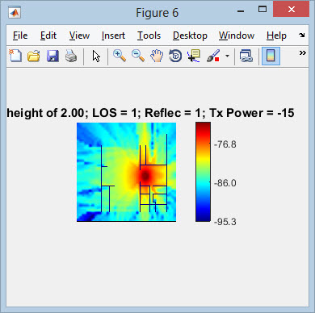This screenshot has width=315, height=313.
Task: Expand the menu bar overflow arrow
Action: pyautogui.click(x=302, y=35)
